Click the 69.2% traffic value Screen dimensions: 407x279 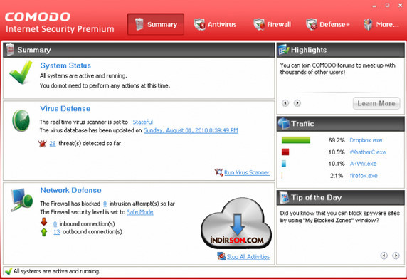pos(337,140)
